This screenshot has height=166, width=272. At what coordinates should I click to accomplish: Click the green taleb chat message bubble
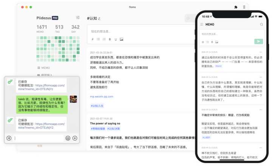[42, 105]
